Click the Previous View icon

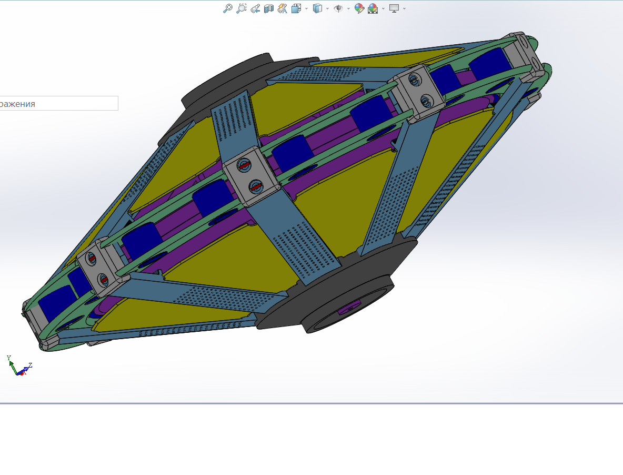click(x=255, y=8)
